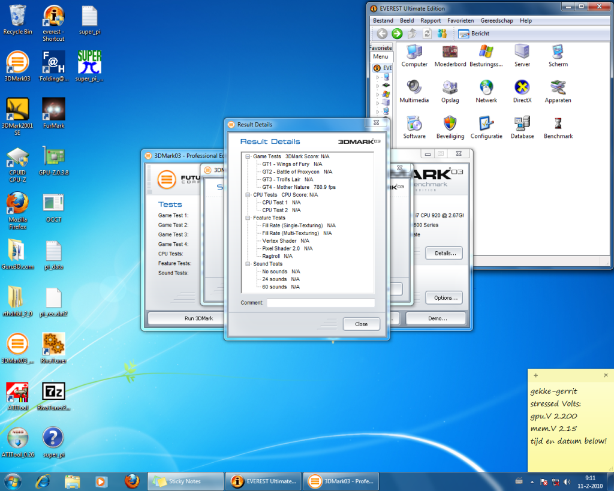
Task: Click the Bericht report toolbar button
Action: 474,34
